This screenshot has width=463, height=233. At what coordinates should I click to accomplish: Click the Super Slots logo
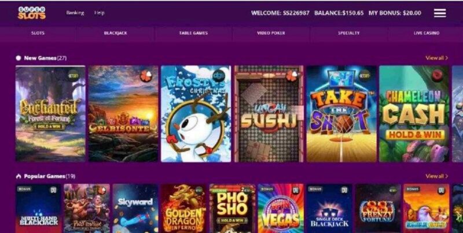click(32, 13)
